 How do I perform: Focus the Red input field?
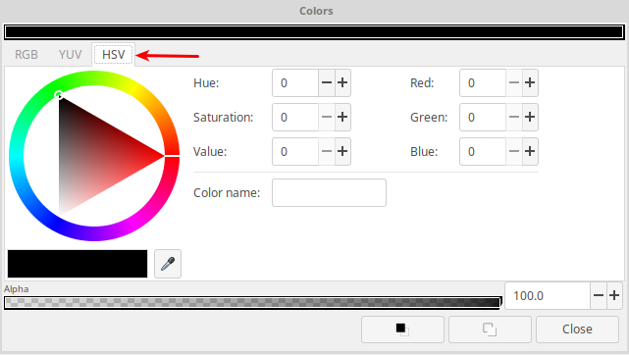(x=483, y=83)
